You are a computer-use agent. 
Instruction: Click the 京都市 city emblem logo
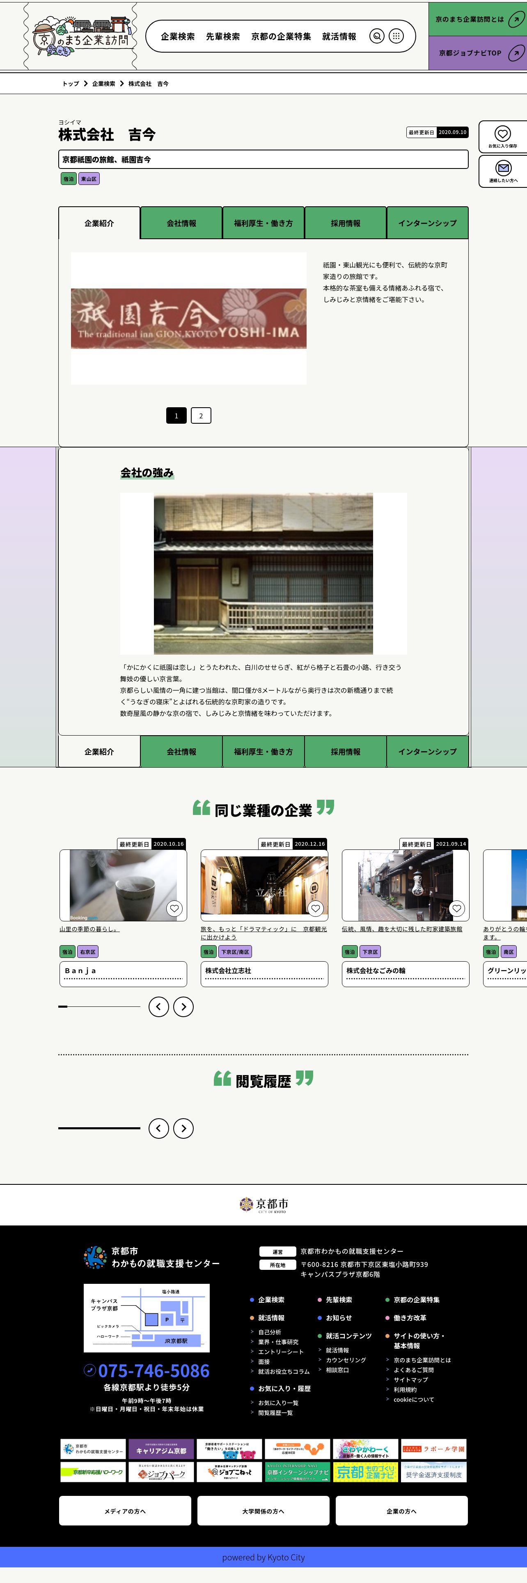click(x=263, y=1205)
